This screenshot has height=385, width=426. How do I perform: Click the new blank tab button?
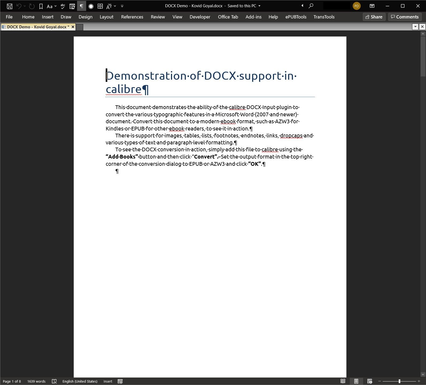80,27
